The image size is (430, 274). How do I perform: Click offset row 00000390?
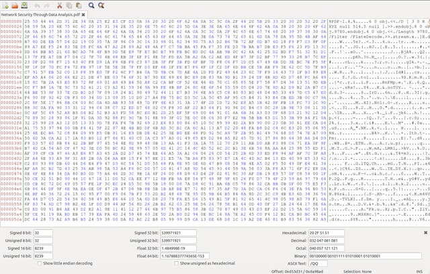pyautogui.click(x=11, y=143)
